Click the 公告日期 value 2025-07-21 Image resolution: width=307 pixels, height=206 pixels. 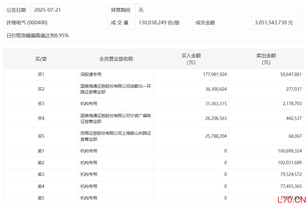[x=47, y=10]
